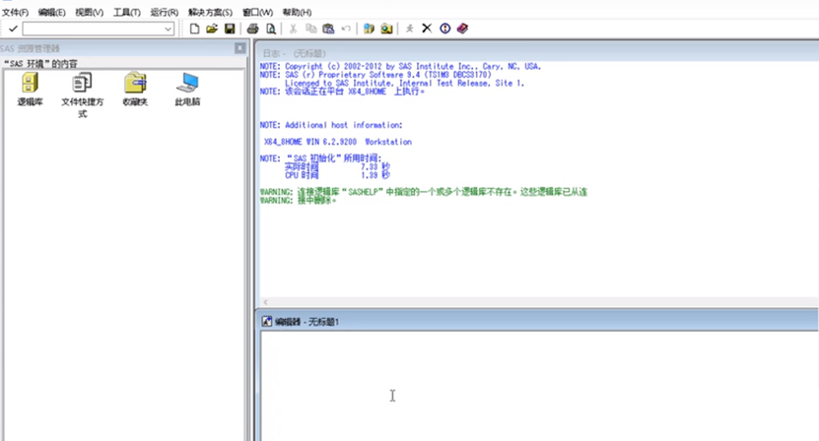Click the Print toolbar icon
This screenshot has height=441, width=819.
[x=253, y=29]
